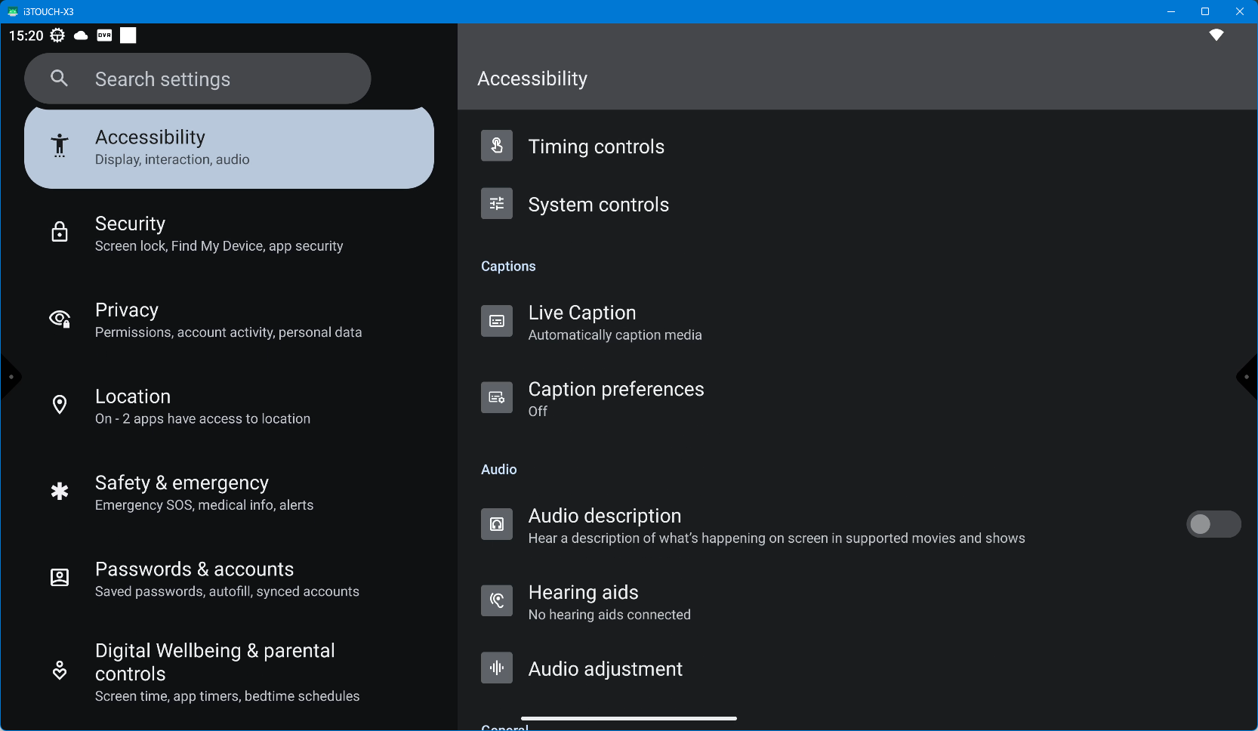Open Safety & emergency settings
Image resolution: width=1258 pixels, height=731 pixels.
point(204,492)
